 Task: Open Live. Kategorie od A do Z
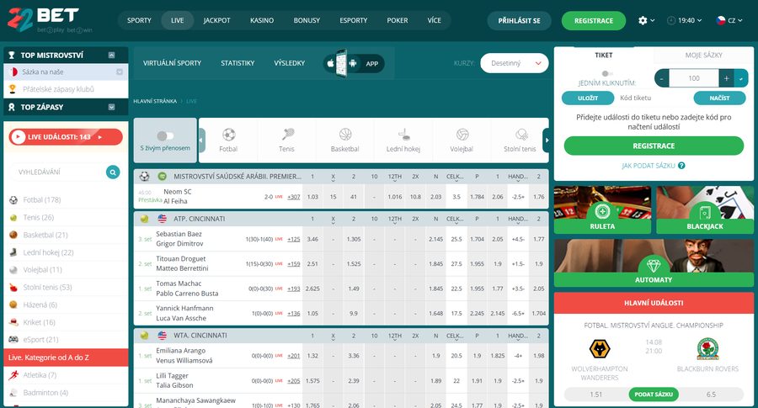pyautogui.click(x=66, y=358)
